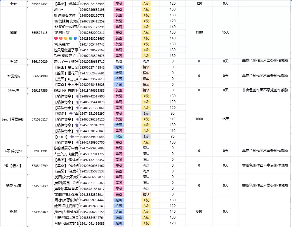Select the note 非夜色创作团不享受创作激励 in row 373599339
Viewport: 292px width, 227px height.
(x=265, y=186)
